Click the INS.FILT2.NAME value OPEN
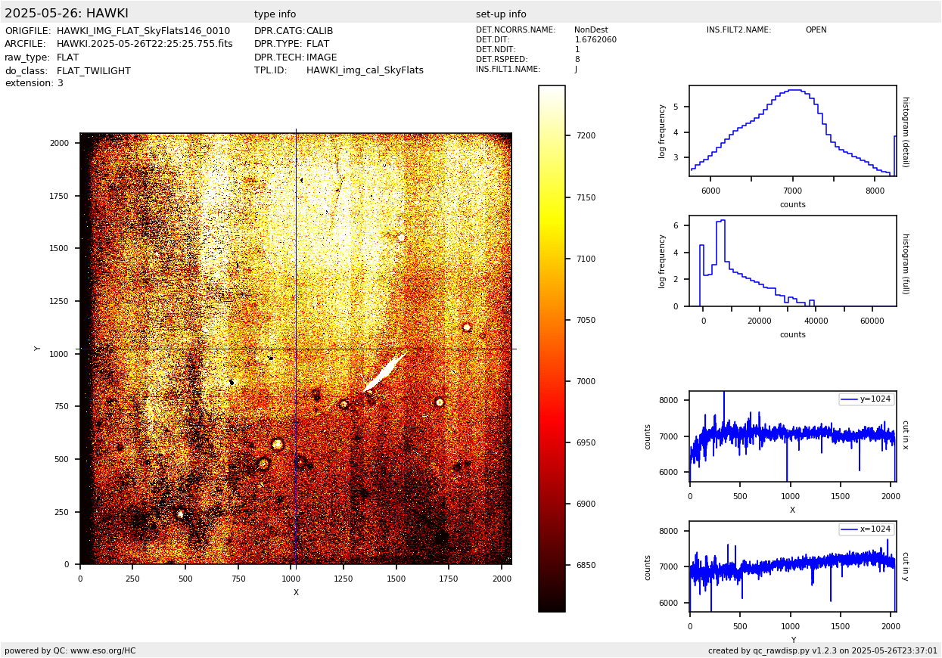The image size is (942, 658). 816,30
